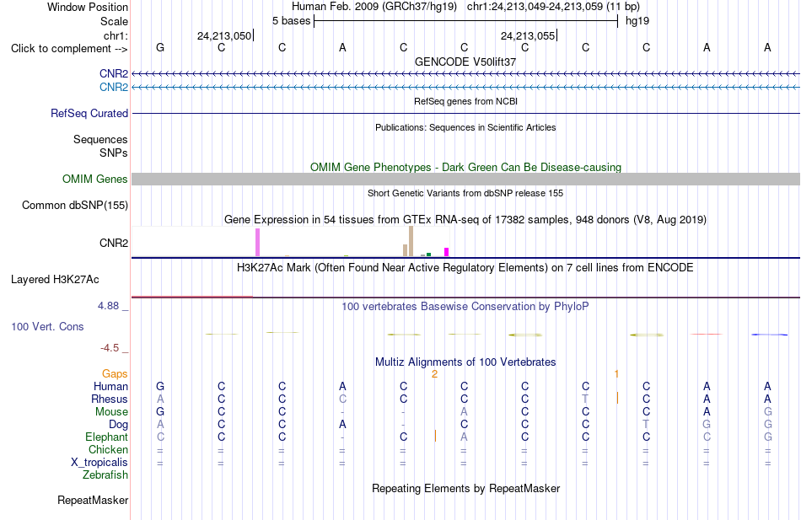This screenshot has width=801, height=520.
Task: Click the 24,213,055 ruler position
Action: (x=528, y=35)
